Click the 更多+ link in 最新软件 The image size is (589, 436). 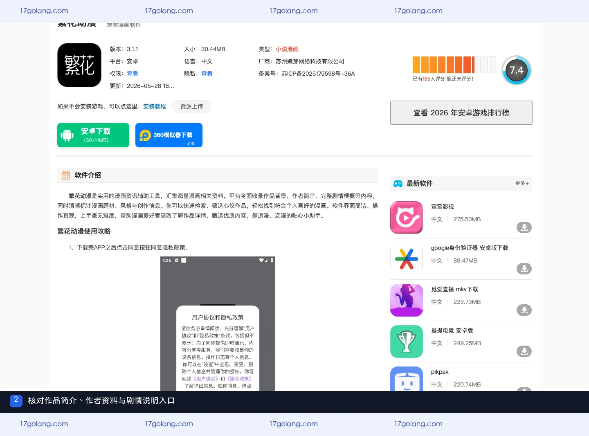(x=522, y=183)
